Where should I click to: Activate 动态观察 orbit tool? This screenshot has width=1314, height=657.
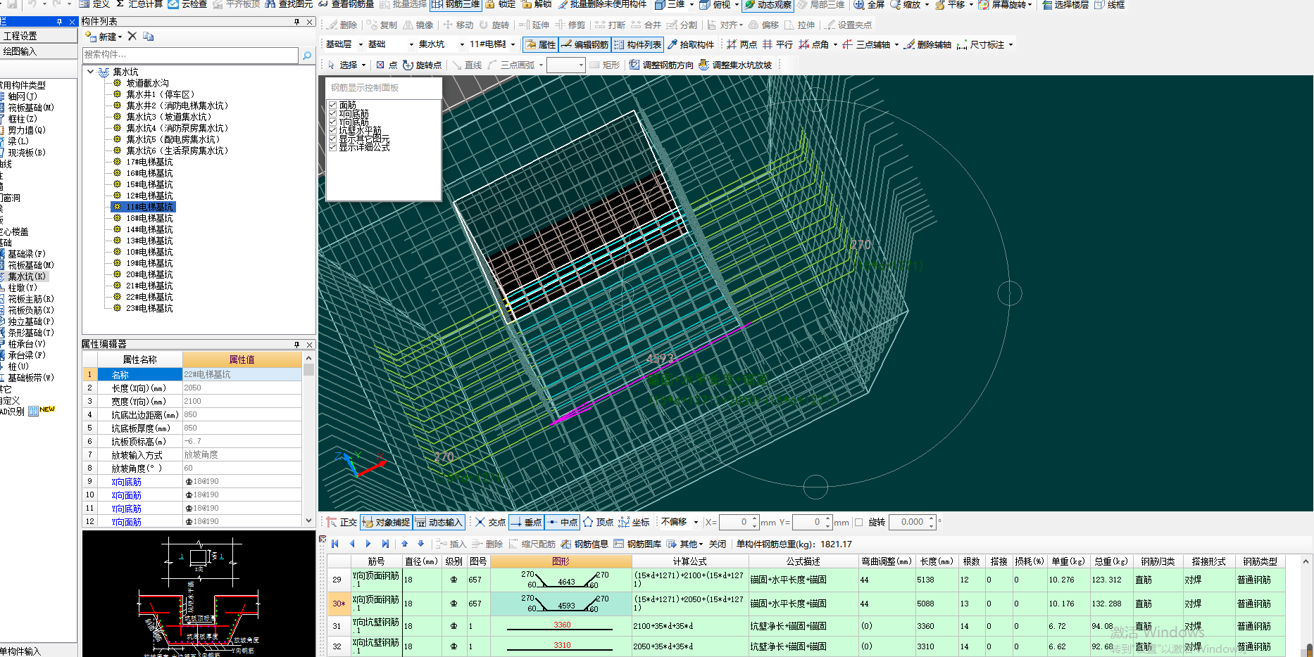(768, 4)
